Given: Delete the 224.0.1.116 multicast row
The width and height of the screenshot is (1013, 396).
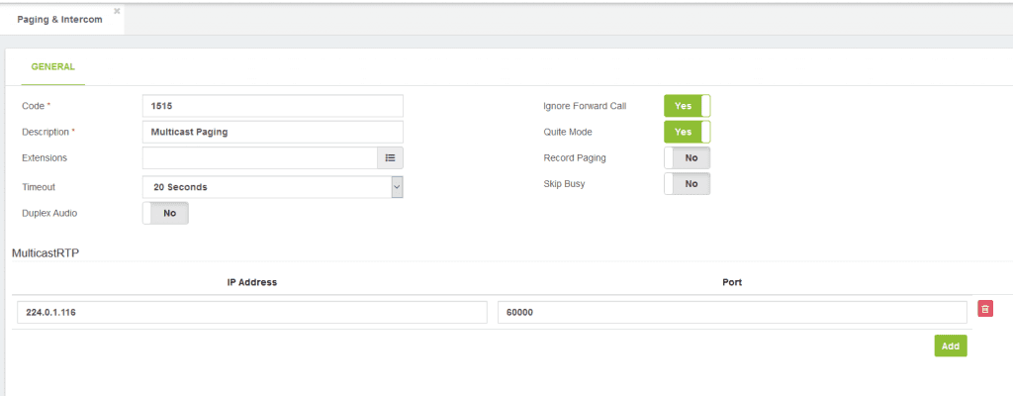Looking at the screenshot, I should [985, 309].
